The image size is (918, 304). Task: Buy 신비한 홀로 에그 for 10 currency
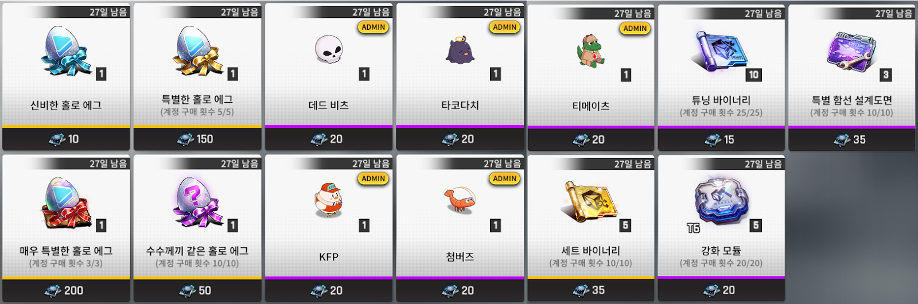click(x=66, y=139)
